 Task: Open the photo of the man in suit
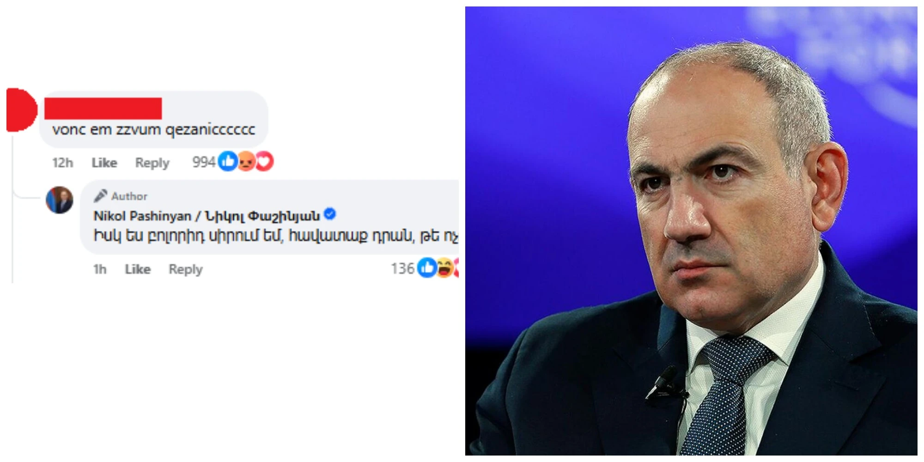[x=691, y=231]
